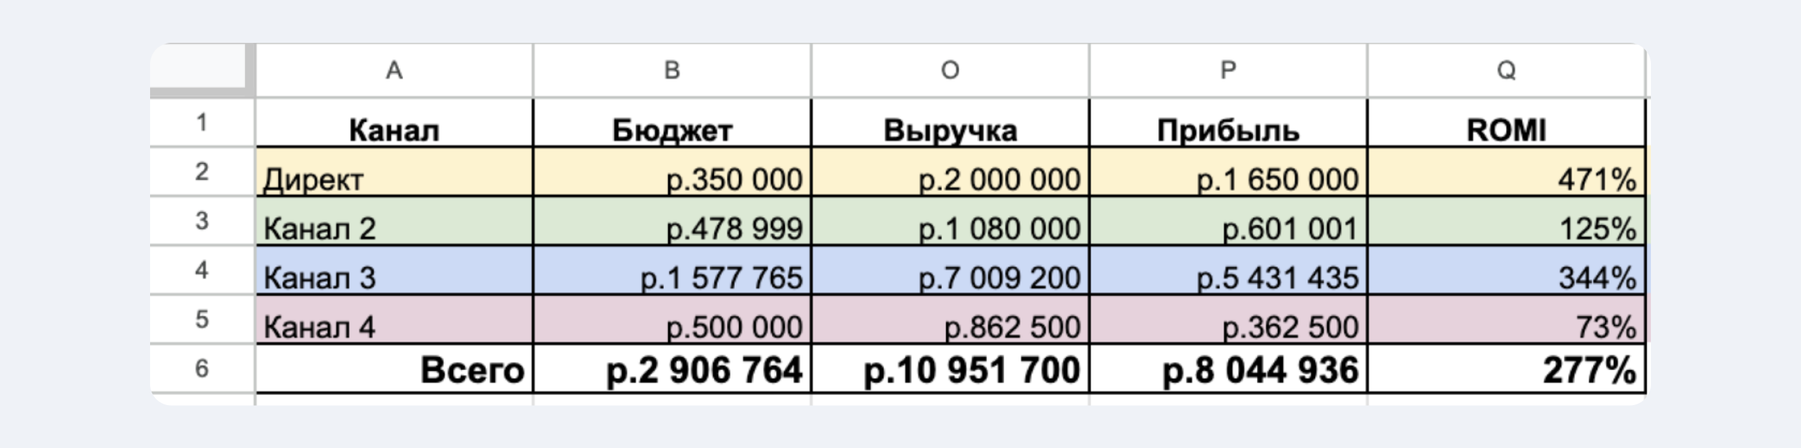The width and height of the screenshot is (1801, 448).
Task: Click the р.7 009 200 revenue cell
Action: 950,271
